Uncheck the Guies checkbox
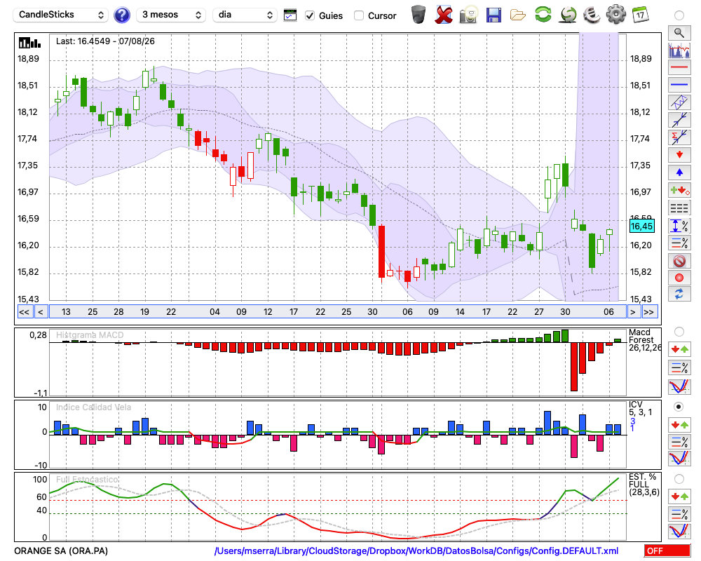The image size is (701, 561). click(x=309, y=15)
